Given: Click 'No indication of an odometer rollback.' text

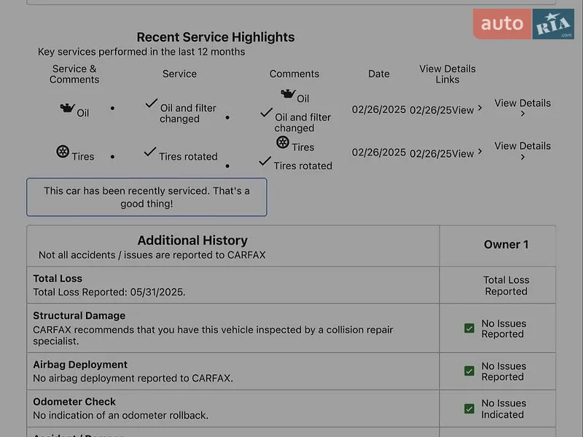Looking at the screenshot, I should click(x=120, y=415).
